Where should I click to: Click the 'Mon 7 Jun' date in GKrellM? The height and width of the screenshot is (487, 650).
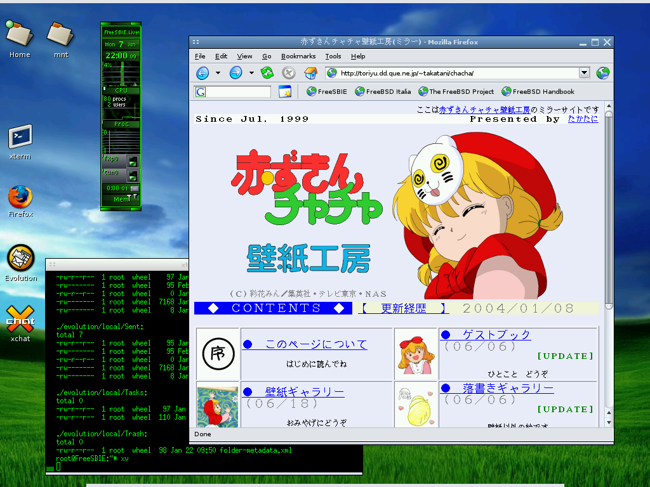pos(120,44)
